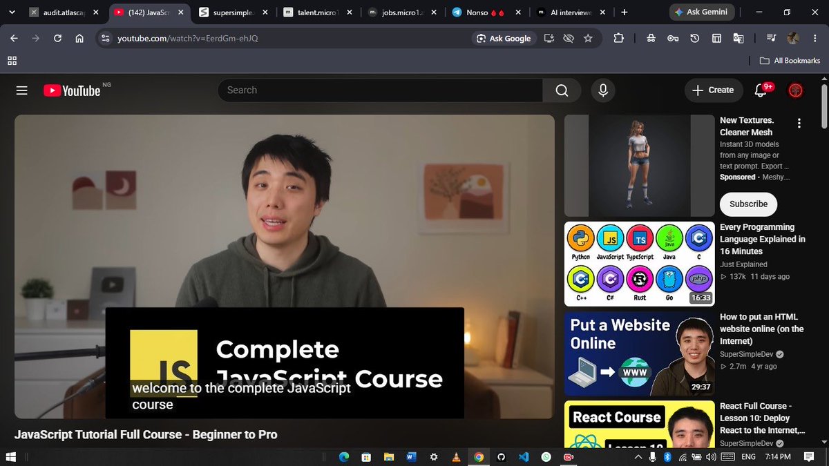Image resolution: width=829 pixels, height=466 pixels.
Task: Click the incognito-style extension icon
Action: [651, 39]
